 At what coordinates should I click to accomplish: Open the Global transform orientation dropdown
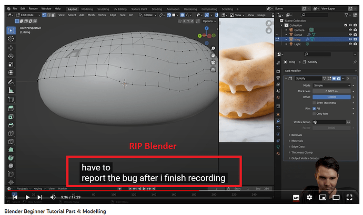pos(148,15)
